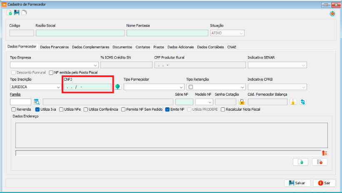The image size is (342, 193).
Task: Select the Dados Fornecedor tab
Action: click(22, 47)
